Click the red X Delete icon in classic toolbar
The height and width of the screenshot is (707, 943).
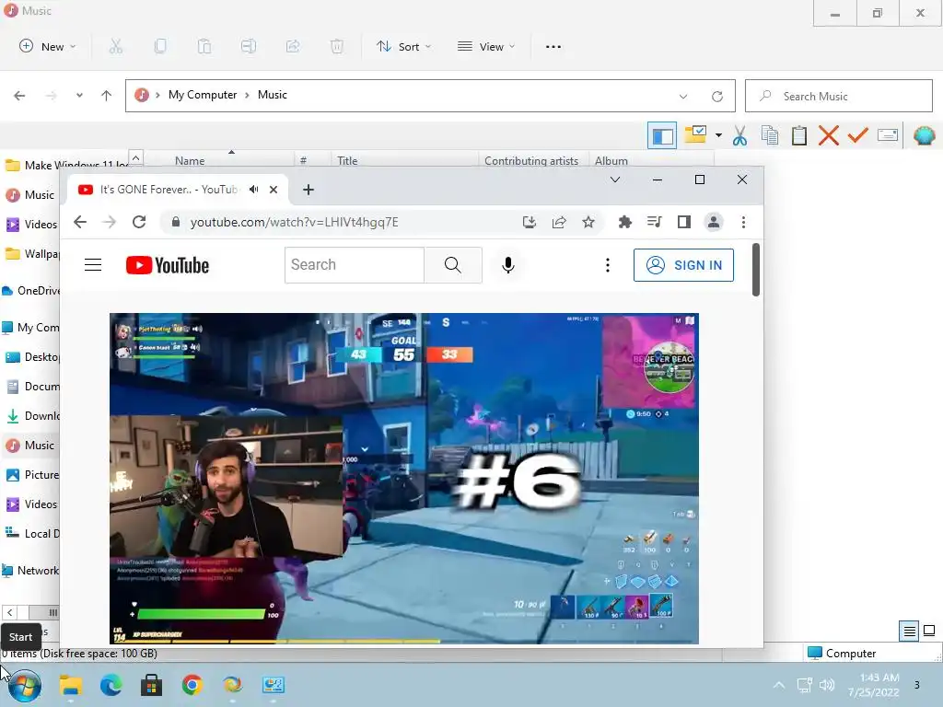828,136
